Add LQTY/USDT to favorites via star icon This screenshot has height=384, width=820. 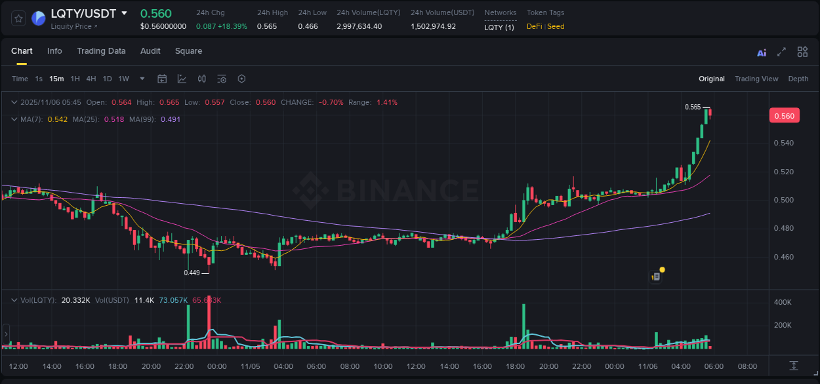[18, 18]
